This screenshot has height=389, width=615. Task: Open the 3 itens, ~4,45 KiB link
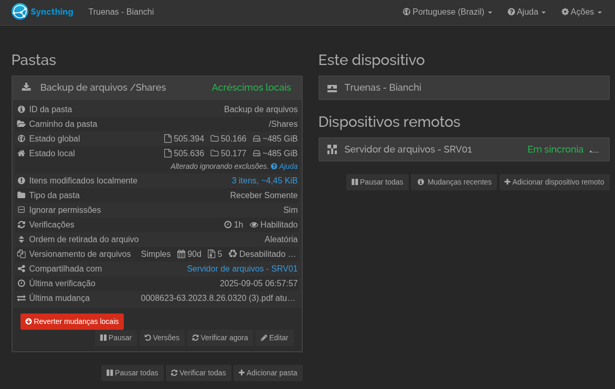[x=264, y=180]
